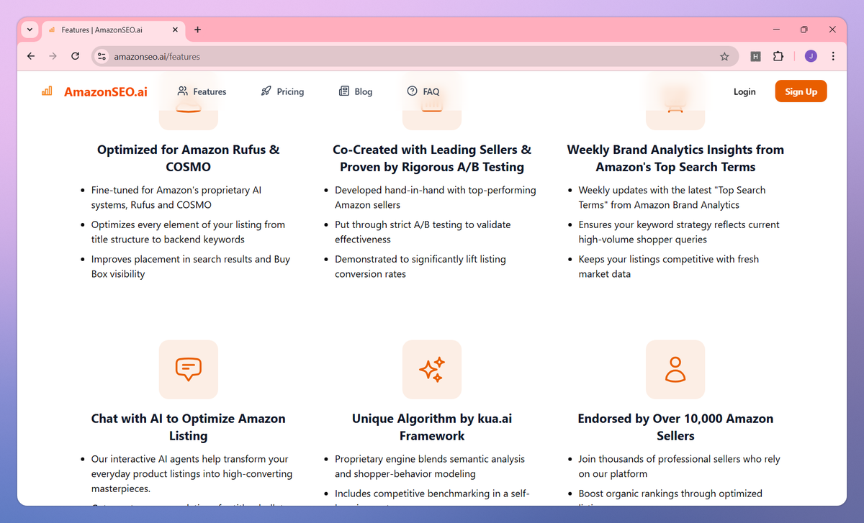Open the Blog nav item
Image resolution: width=864 pixels, height=523 pixels.
point(356,91)
